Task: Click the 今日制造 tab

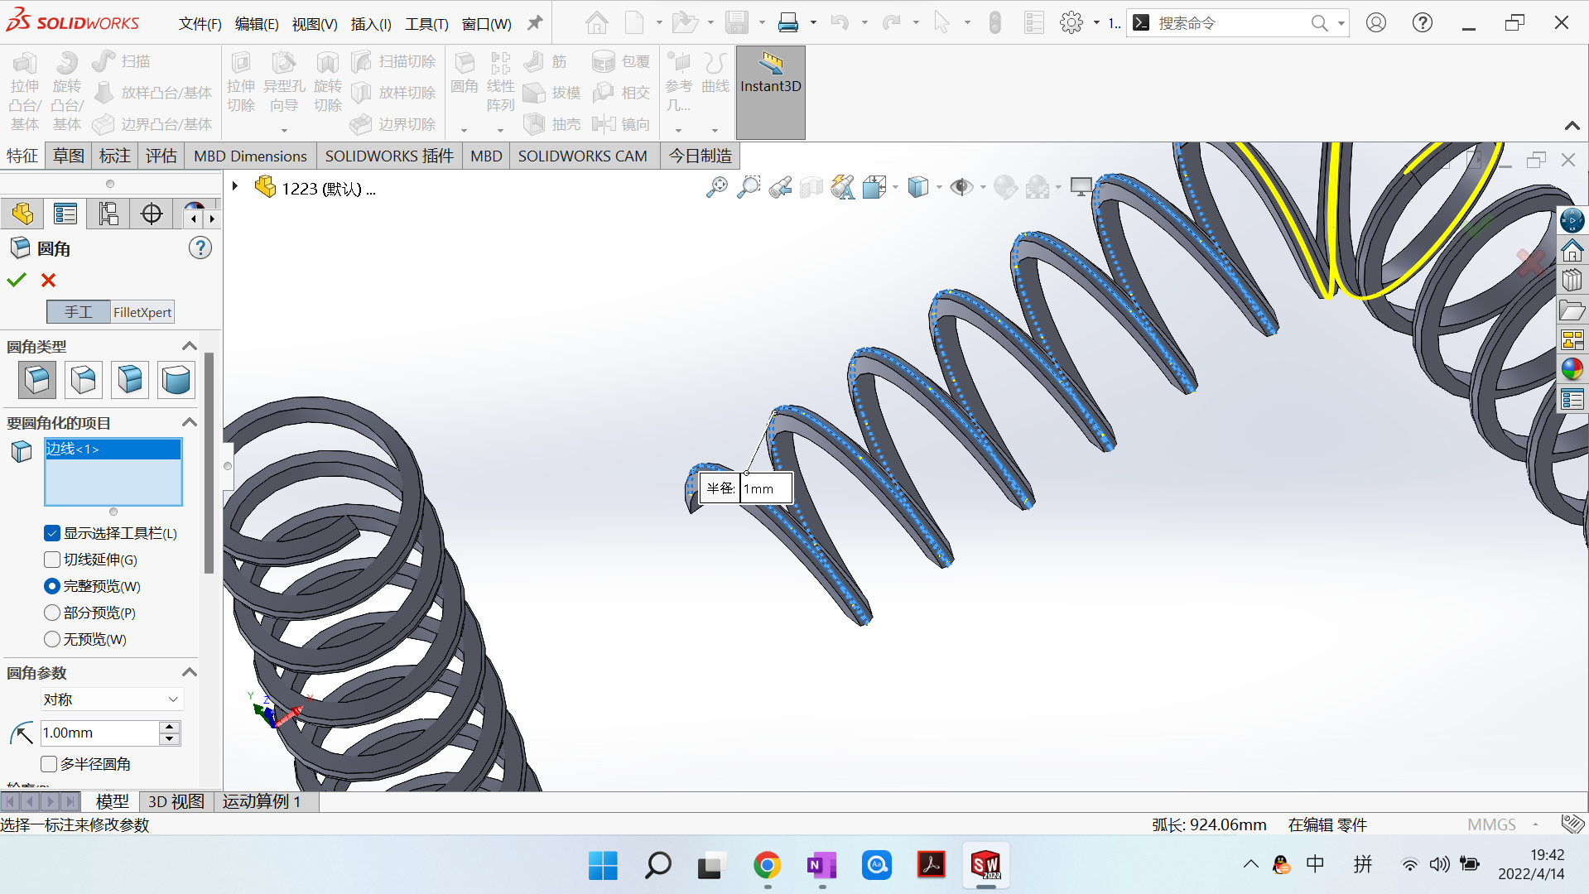Action: pyautogui.click(x=701, y=156)
